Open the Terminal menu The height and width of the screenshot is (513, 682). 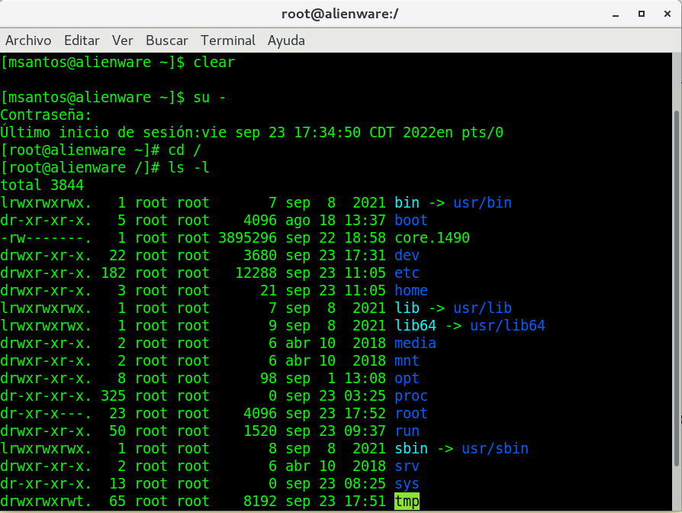click(x=228, y=40)
